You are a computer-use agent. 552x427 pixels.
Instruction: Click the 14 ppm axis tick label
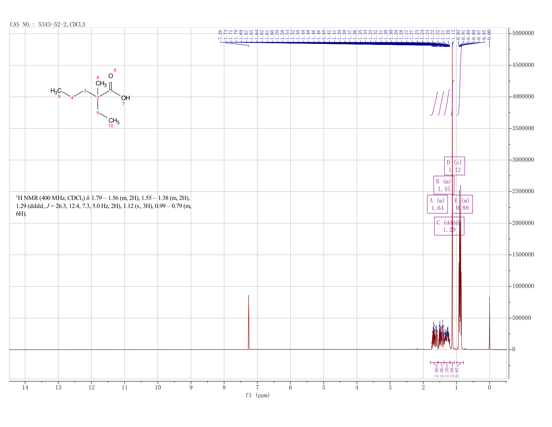pyautogui.click(x=25, y=387)
